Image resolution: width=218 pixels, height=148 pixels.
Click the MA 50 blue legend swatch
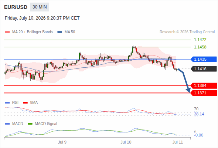click(x=60, y=32)
